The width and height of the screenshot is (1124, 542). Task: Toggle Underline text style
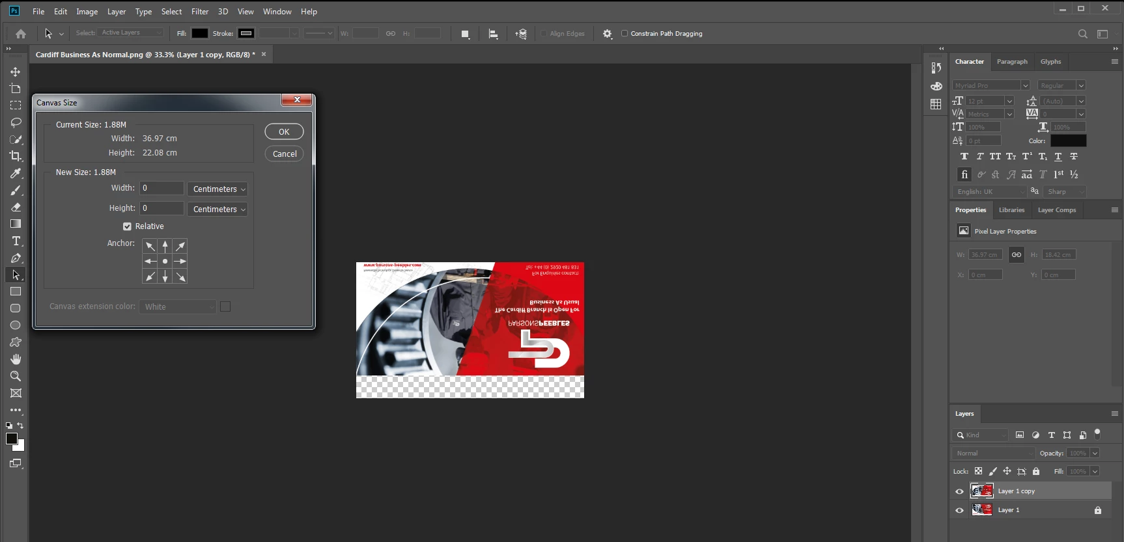coord(1058,156)
